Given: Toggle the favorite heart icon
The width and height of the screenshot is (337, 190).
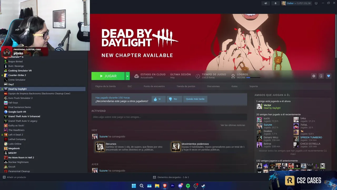Looking at the screenshot, I should (329, 76).
